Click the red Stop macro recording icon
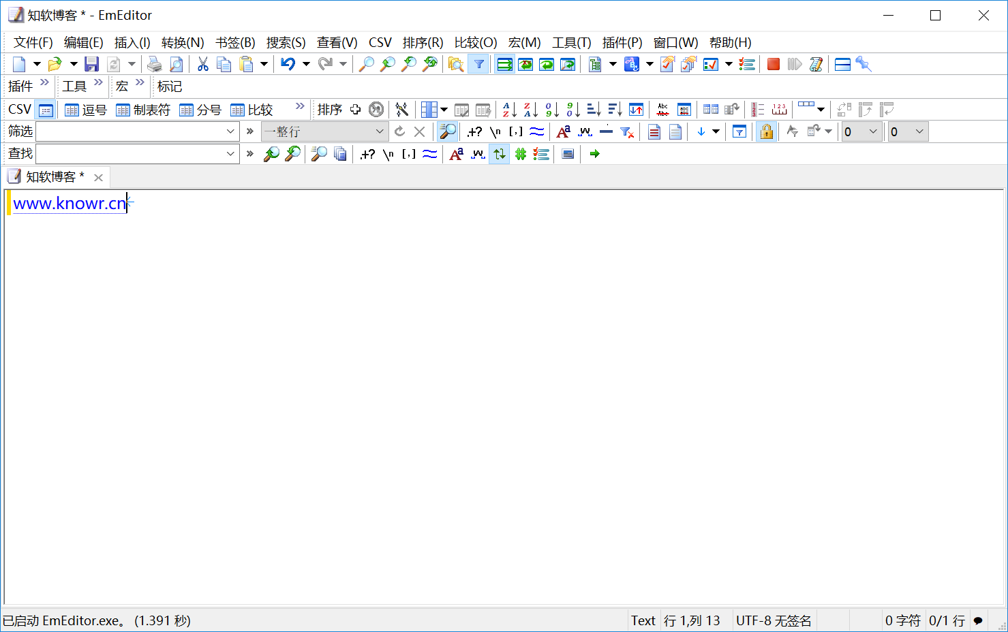 773,64
